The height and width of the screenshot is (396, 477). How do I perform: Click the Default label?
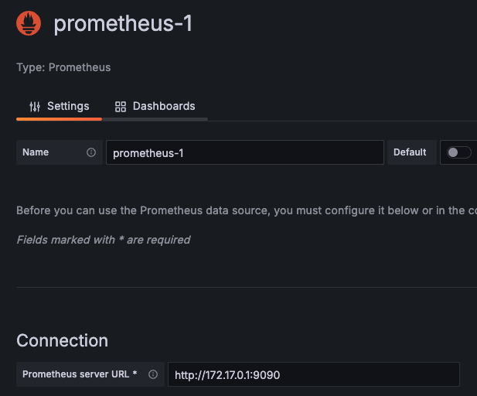coord(410,152)
